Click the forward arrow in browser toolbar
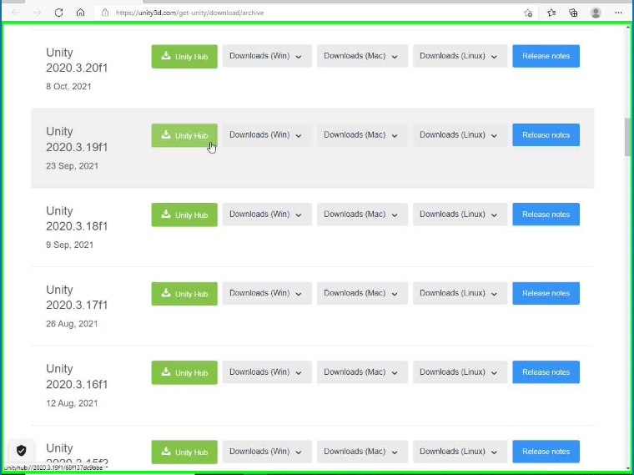 coord(37,13)
